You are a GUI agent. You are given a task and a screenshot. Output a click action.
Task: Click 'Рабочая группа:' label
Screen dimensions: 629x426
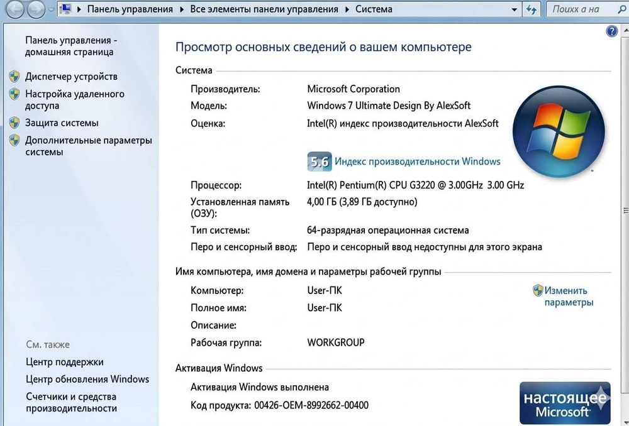pyautogui.click(x=226, y=342)
